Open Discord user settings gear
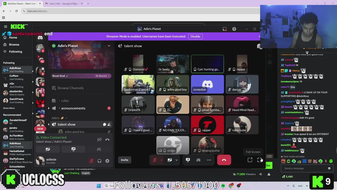This screenshot has width=337, height=190. click(x=107, y=161)
